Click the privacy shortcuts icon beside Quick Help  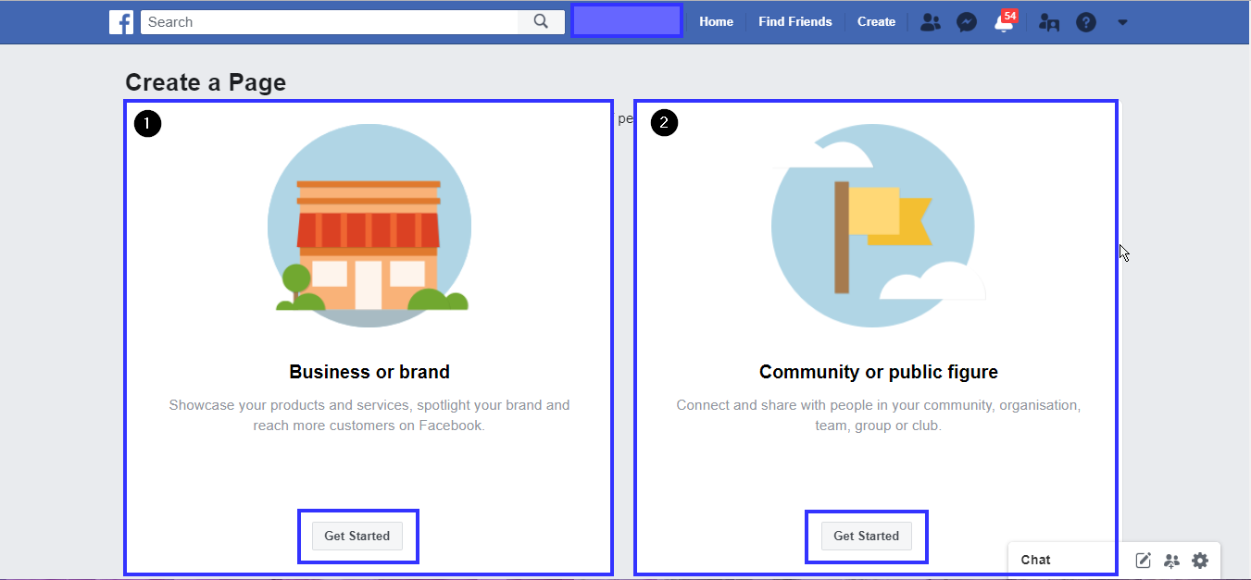1049,22
